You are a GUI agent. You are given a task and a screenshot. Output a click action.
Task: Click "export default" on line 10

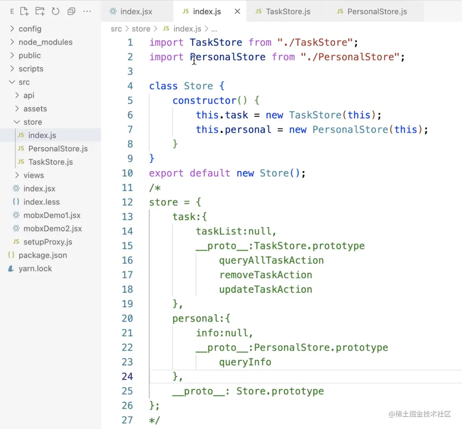click(189, 173)
